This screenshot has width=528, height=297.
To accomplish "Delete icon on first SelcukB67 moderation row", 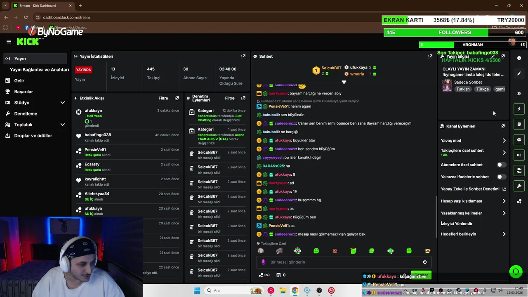I will click(191, 154).
